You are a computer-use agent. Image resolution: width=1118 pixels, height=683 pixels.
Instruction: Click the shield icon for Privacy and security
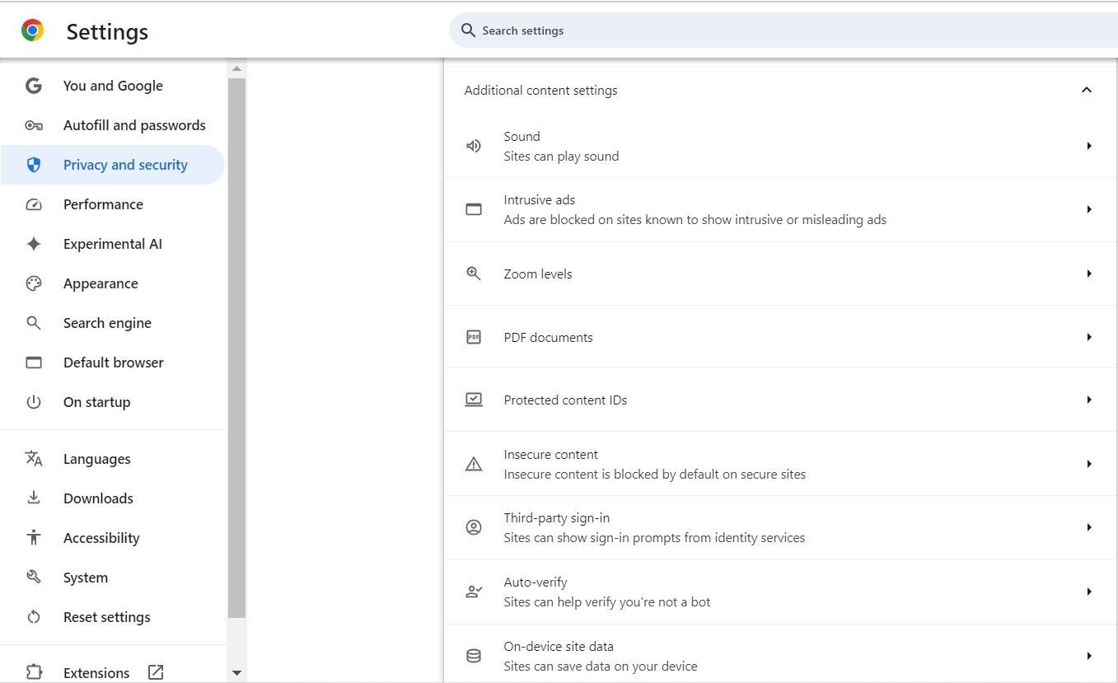pyautogui.click(x=34, y=165)
